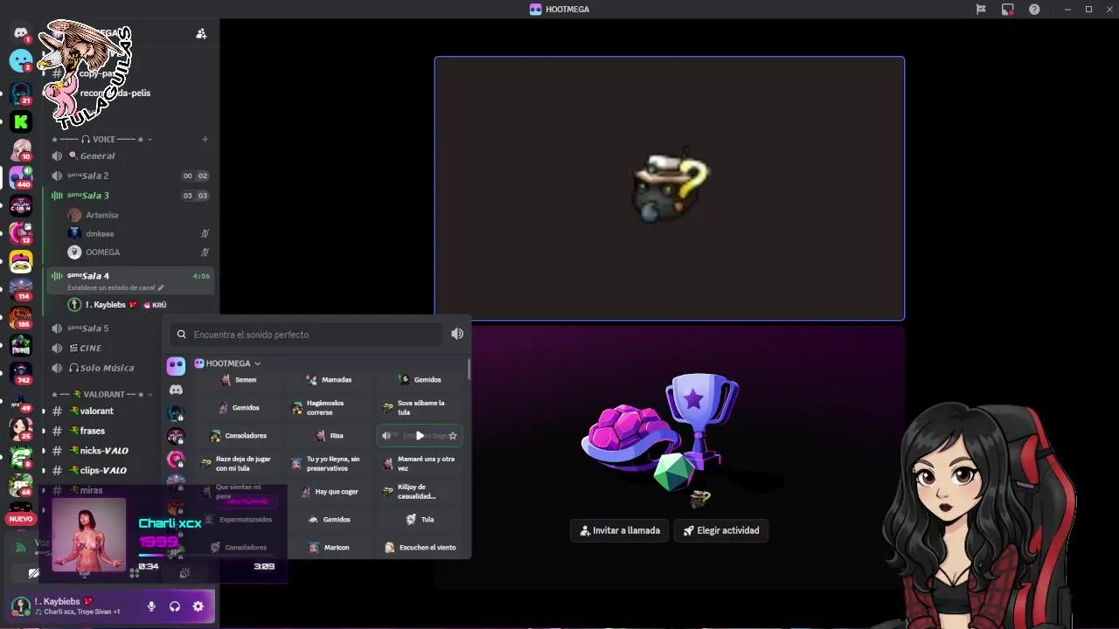Click the search magnifier in soundboard
The image size is (1119, 629).
tap(182, 335)
